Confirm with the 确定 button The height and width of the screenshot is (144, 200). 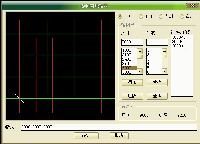86,136
